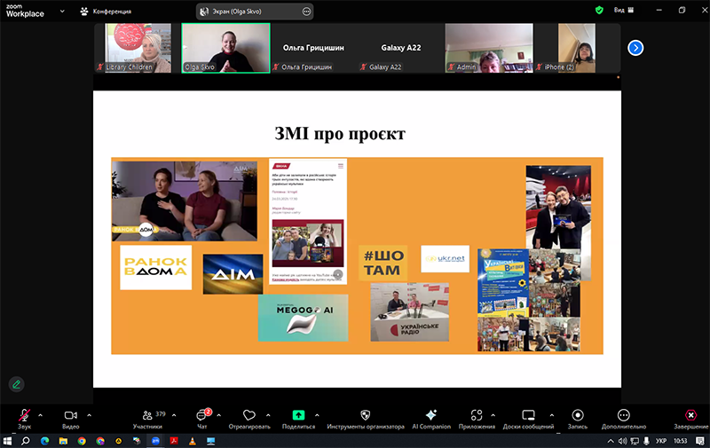Open the Windows notification center icon

700,441
